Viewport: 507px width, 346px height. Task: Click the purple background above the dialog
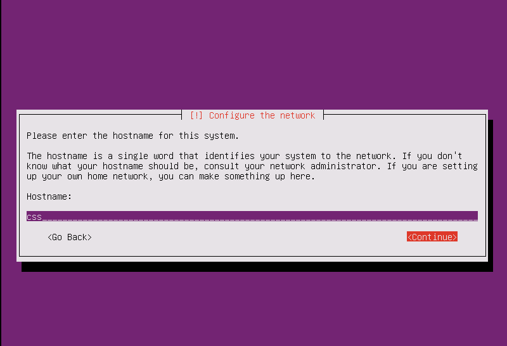pyautogui.click(x=253, y=55)
